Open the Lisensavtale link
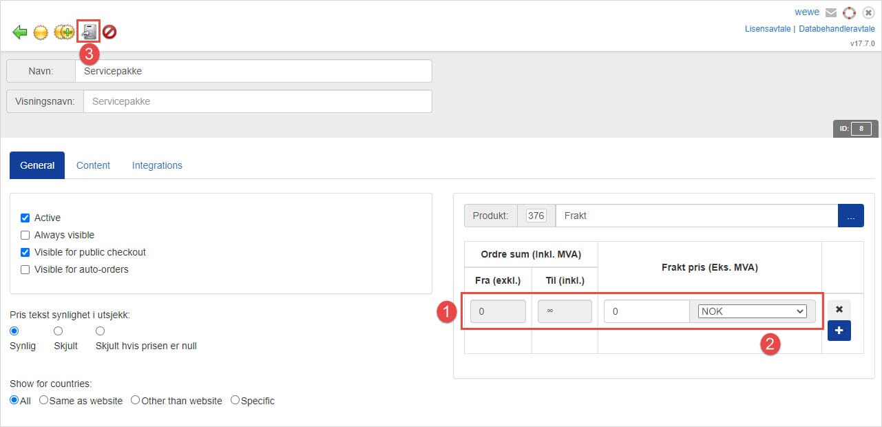 768,29
